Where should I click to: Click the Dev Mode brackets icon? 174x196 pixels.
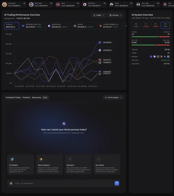[99, 159]
